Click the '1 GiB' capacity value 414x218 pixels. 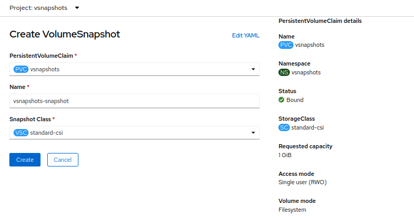click(x=285, y=155)
